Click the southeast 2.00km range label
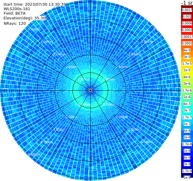Screen dimensions: 193x181 click(122, 117)
